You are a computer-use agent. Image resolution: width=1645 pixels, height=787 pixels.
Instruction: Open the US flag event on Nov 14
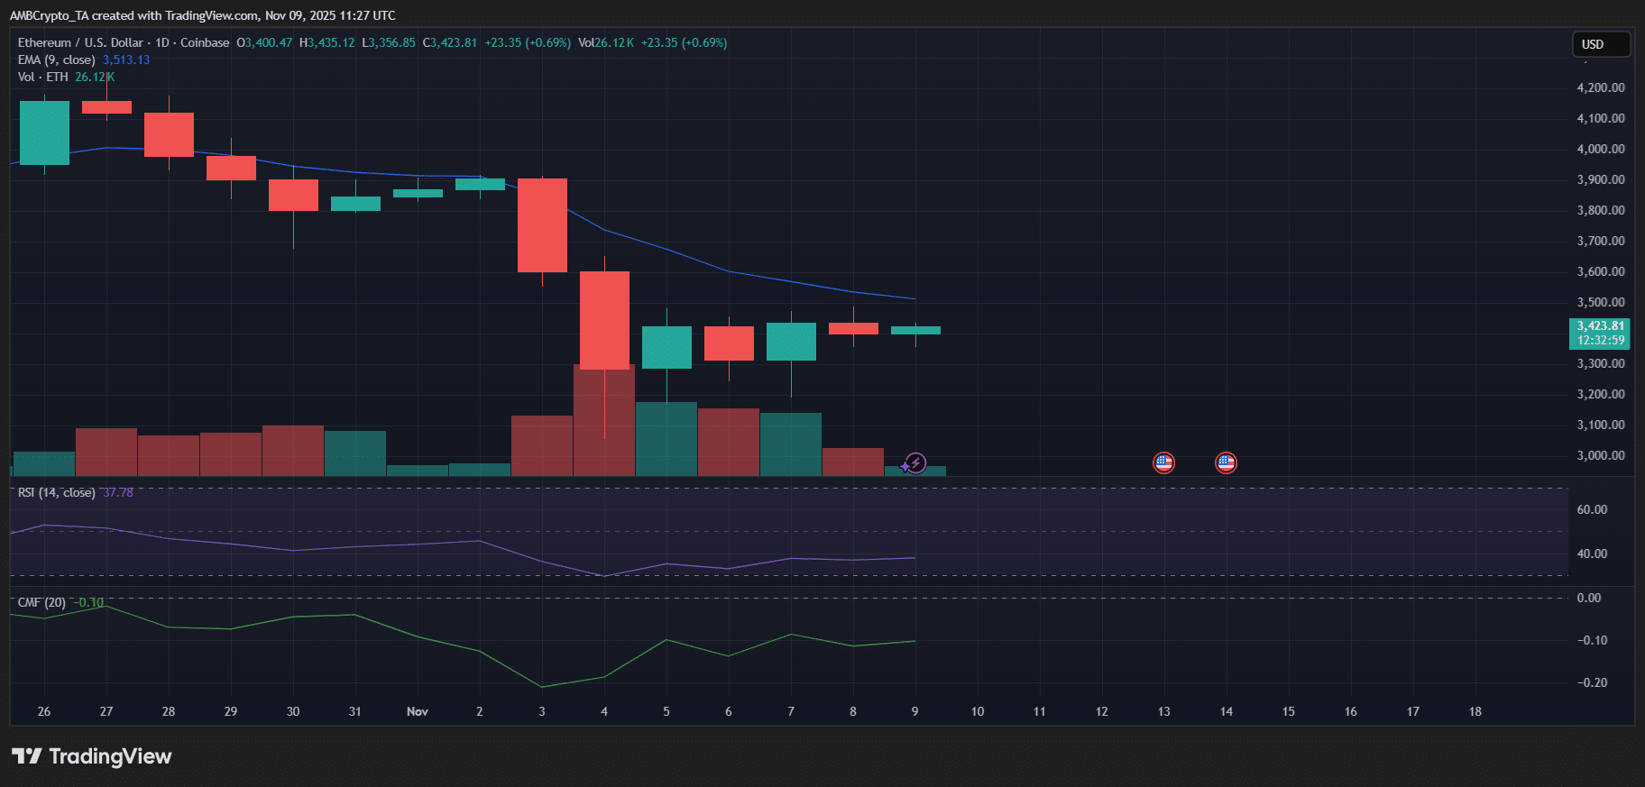[1226, 463]
